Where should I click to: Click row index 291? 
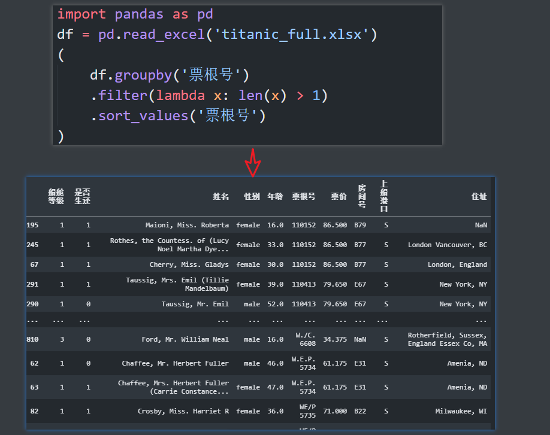[32, 284]
